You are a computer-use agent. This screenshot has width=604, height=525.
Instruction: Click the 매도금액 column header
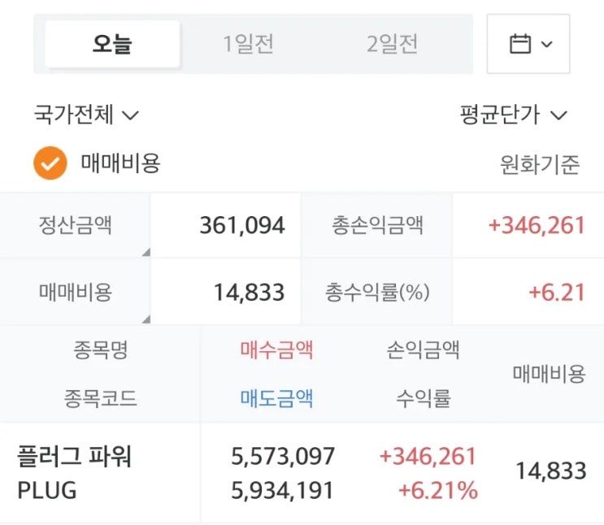coord(276,398)
